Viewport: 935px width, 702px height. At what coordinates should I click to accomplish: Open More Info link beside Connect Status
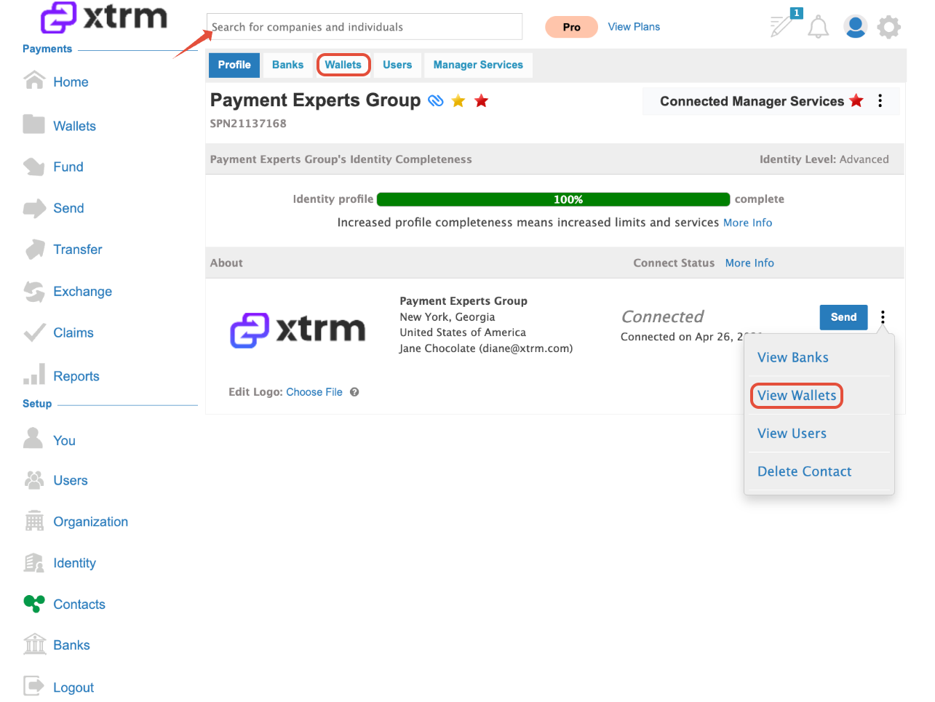click(749, 263)
